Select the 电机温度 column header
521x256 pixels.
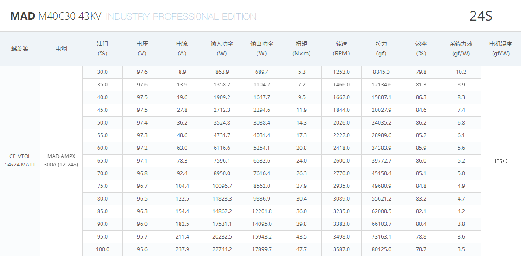coord(501,48)
